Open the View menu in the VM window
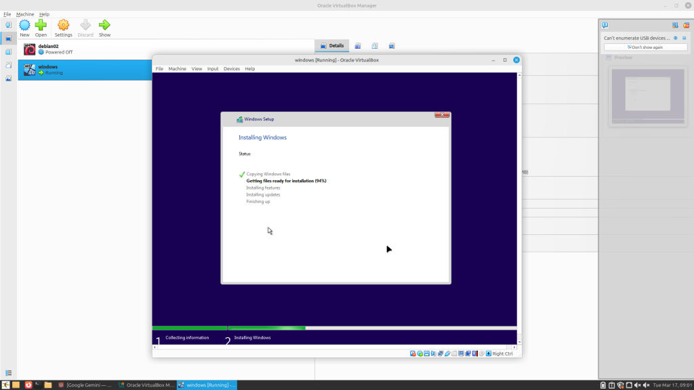The width and height of the screenshot is (694, 390). [x=197, y=69]
